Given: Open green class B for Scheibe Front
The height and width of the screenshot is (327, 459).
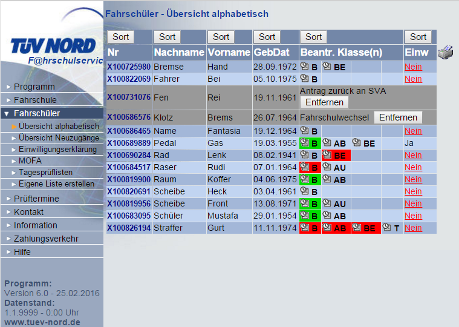Looking at the screenshot, I should coord(305,203).
